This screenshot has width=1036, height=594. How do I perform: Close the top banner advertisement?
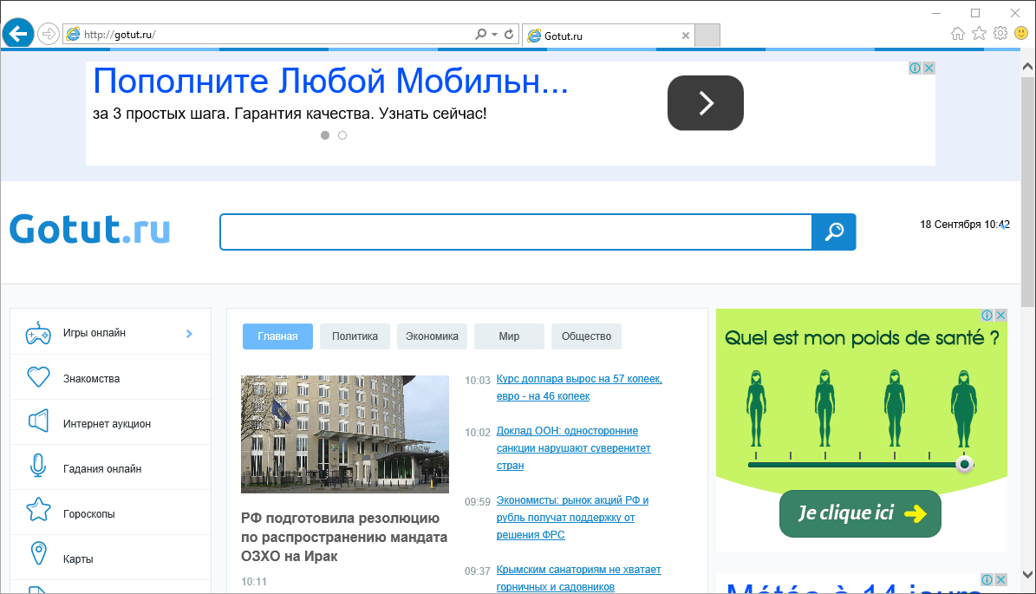[x=928, y=68]
